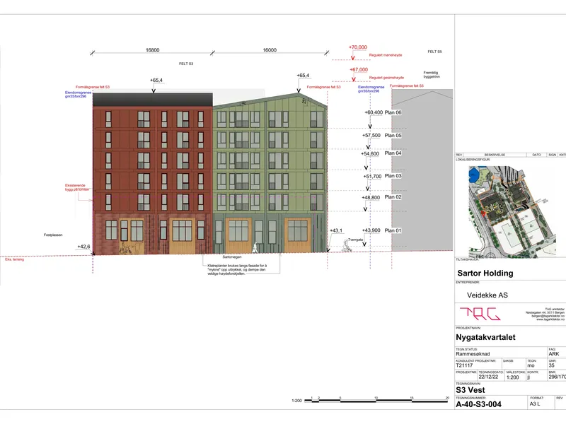Image resolution: width=566 pixels, height=424 pixels.
Task: Select the "Rammesøknad" drawing status
Action: pos(473,354)
